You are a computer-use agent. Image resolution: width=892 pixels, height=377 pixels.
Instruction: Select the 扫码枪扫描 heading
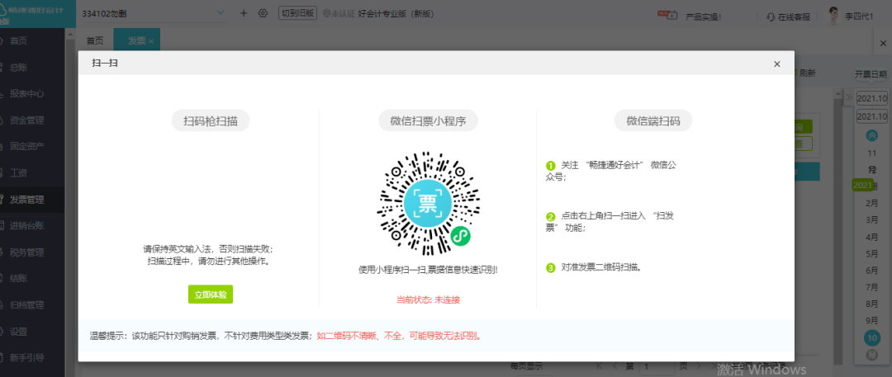pyautogui.click(x=211, y=120)
